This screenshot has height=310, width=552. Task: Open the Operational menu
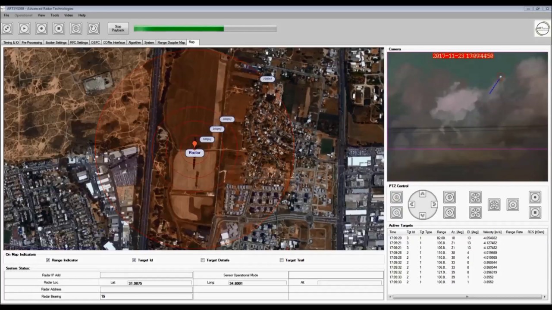23,15
